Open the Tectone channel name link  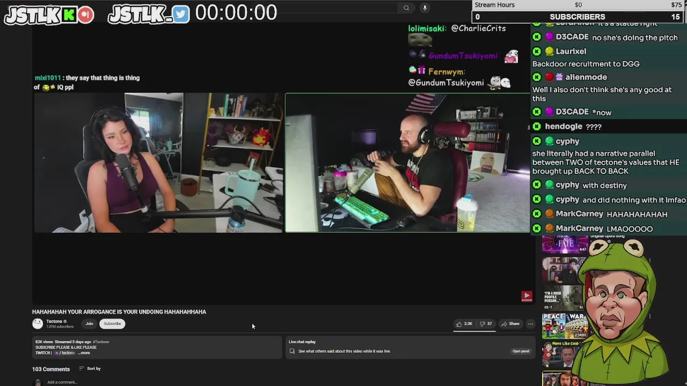pyautogui.click(x=54, y=321)
